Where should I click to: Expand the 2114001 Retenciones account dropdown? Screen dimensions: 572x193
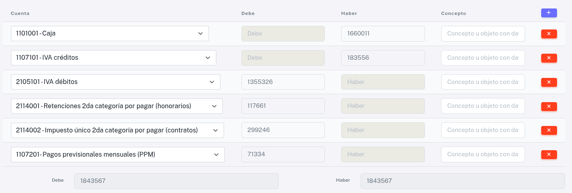click(117, 106)
